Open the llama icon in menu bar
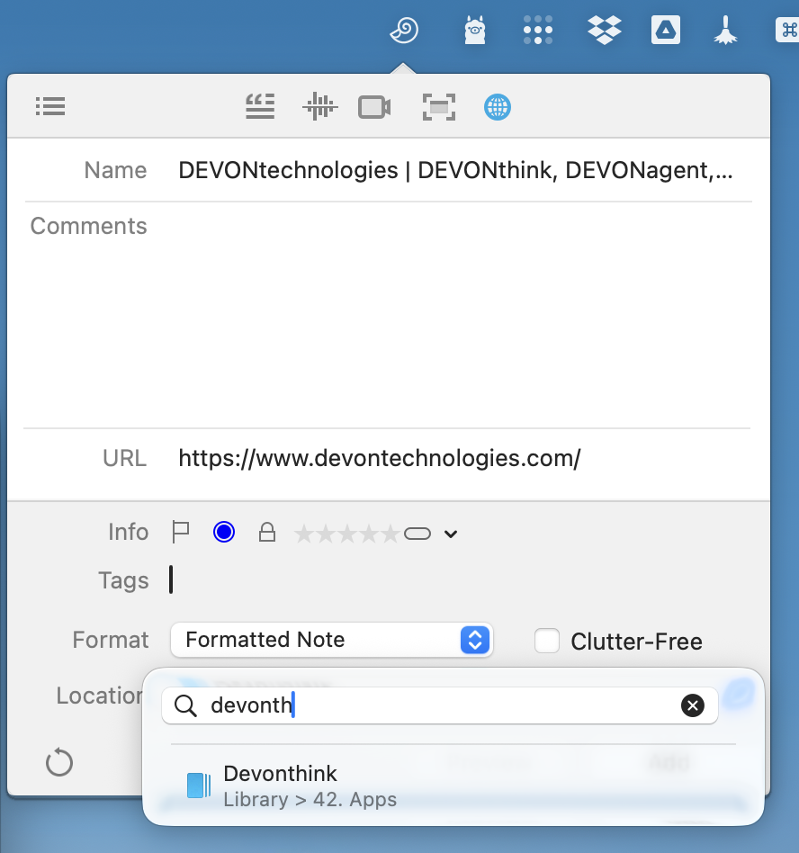799x853 pixels. [475, 31]
